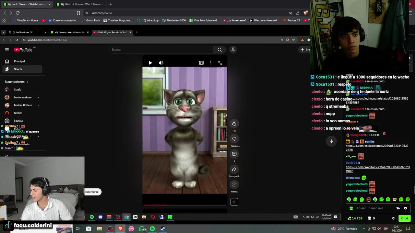Click the Short's audio track icon

coord(234,202)
